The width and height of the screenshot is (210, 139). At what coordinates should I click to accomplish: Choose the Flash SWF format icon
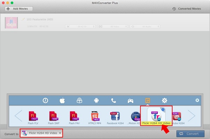click(x=54, y=116)
